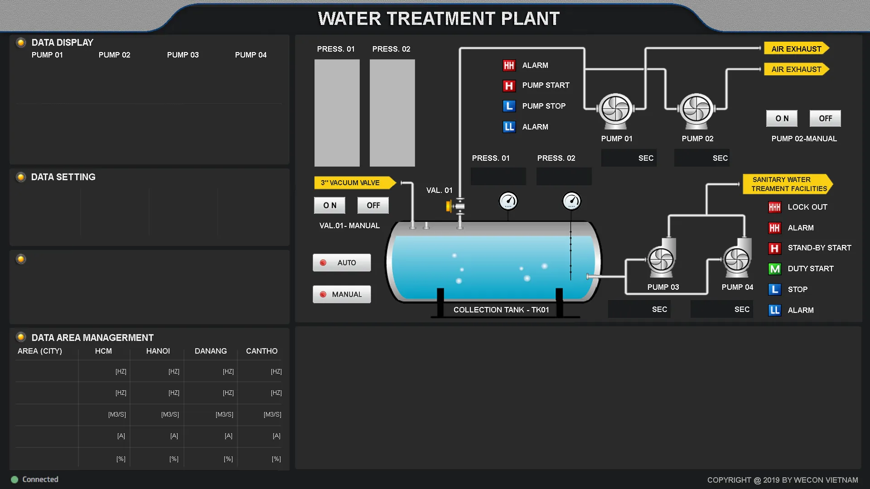Click the PRESS. 02 numeric value field

point(564,177)
